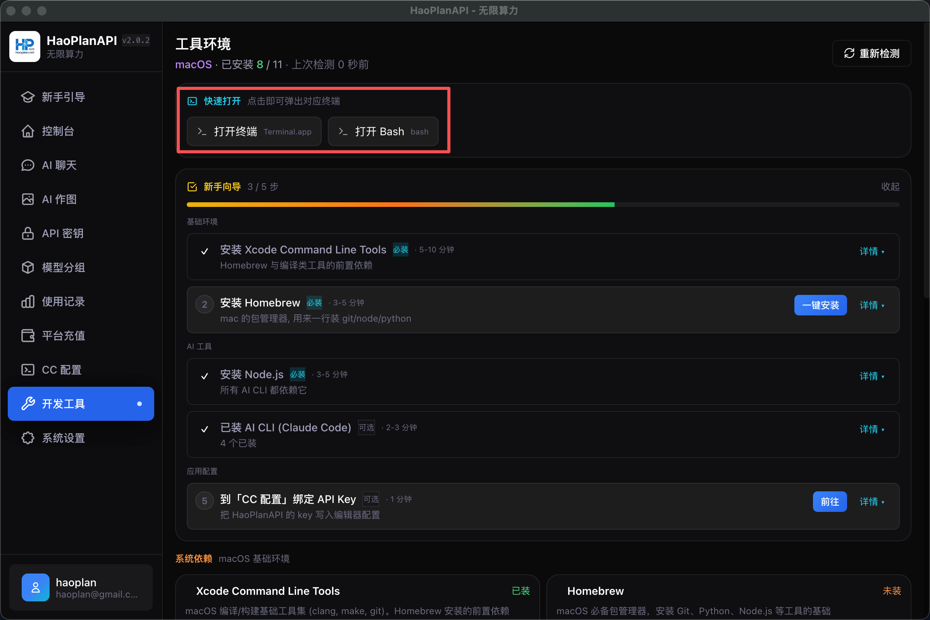Click the 可选 tag on 绑定 API Key step
The height and width of the screenshot is (620, 930).
(371, 499)
